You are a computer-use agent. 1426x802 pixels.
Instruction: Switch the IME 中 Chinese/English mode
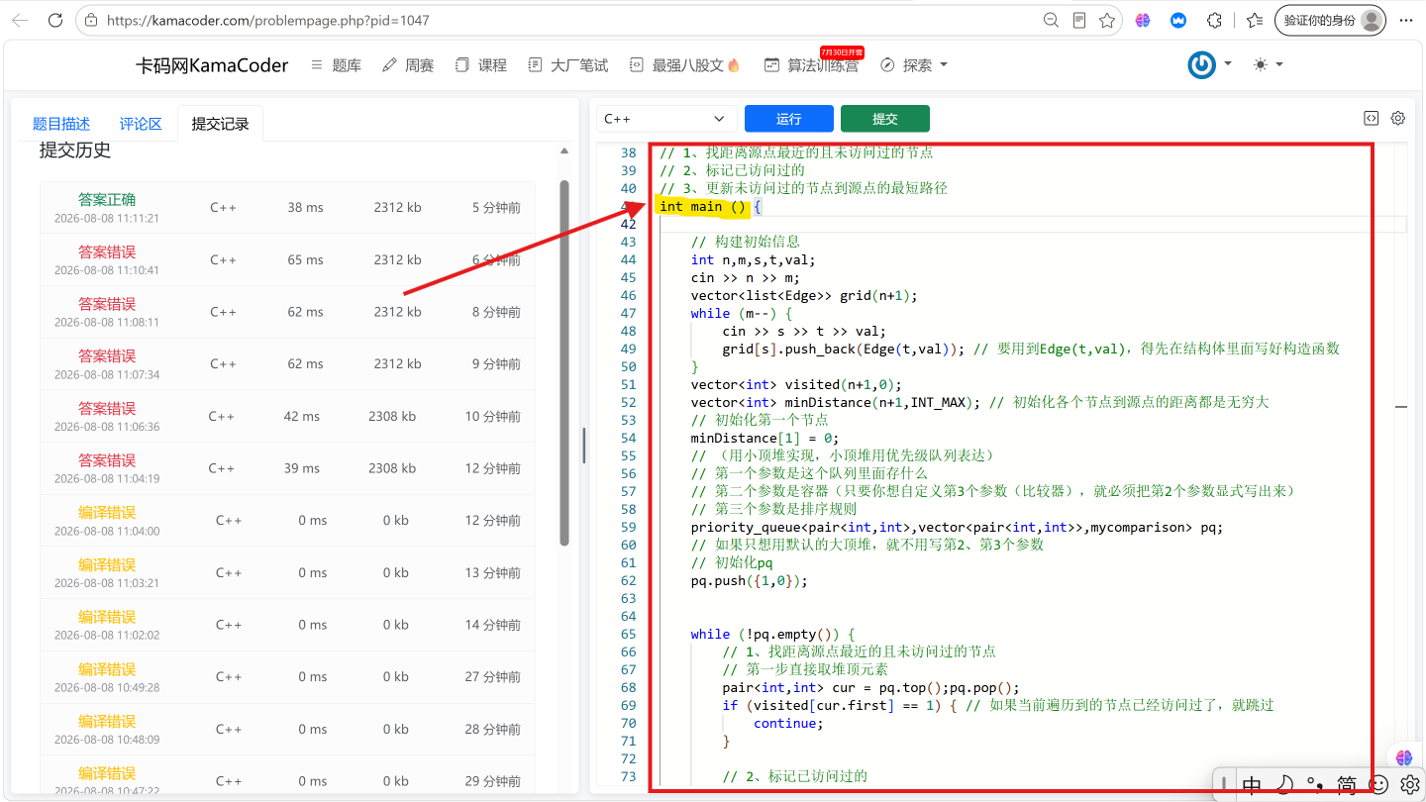[1252, 785]
